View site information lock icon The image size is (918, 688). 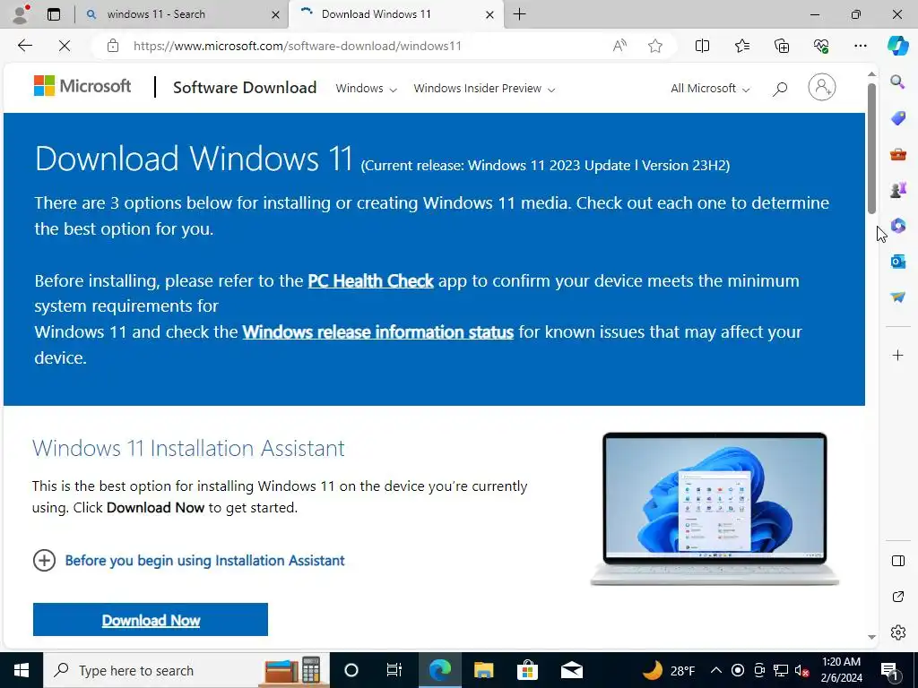(113, 46)
